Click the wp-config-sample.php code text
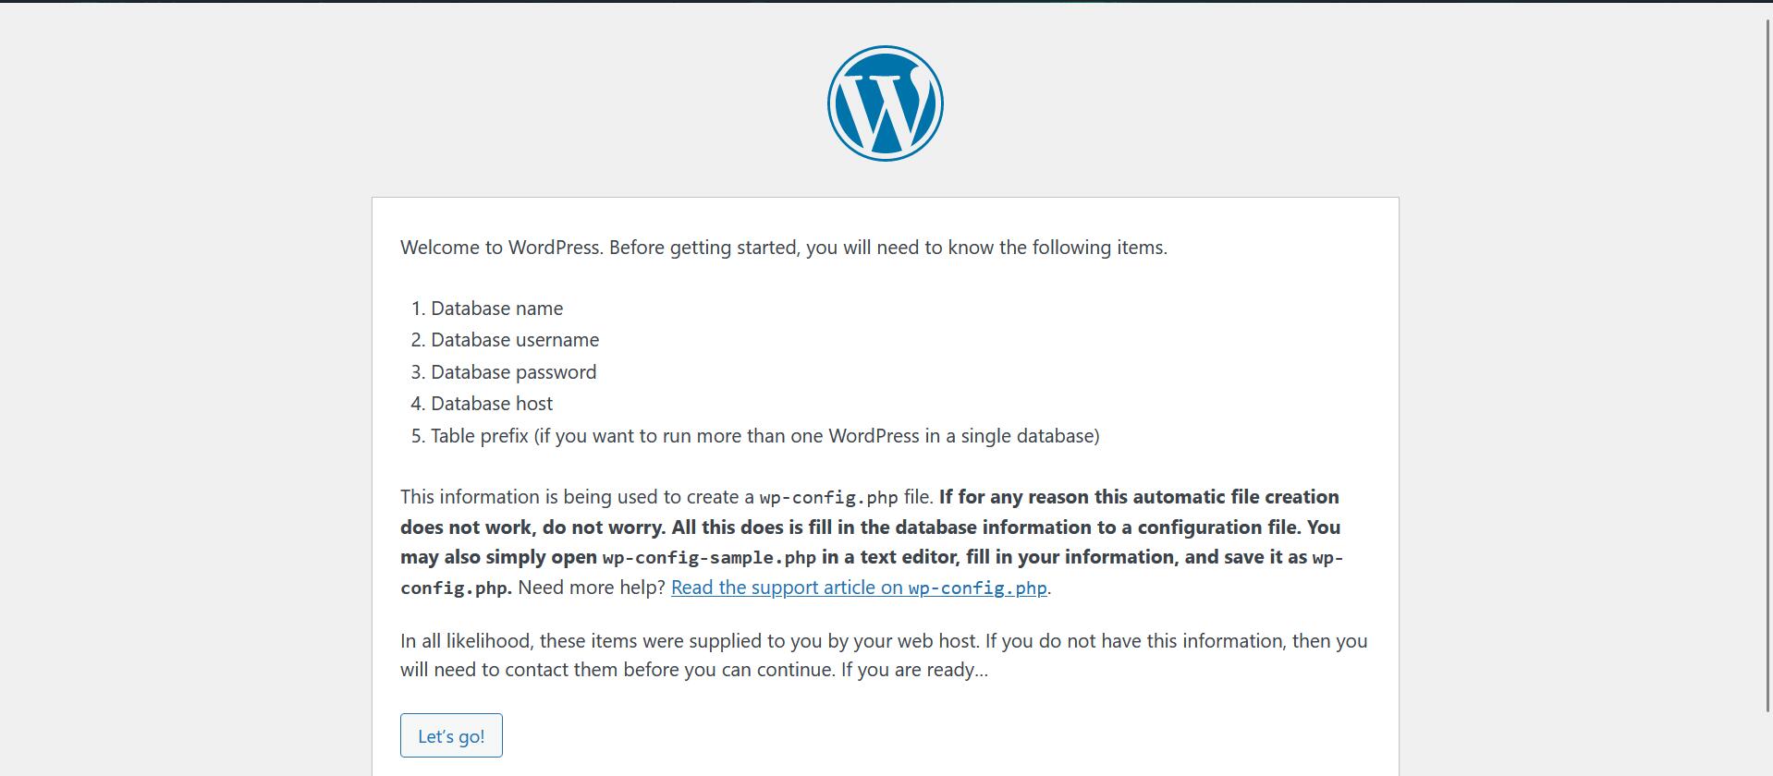 pos(709,558)
